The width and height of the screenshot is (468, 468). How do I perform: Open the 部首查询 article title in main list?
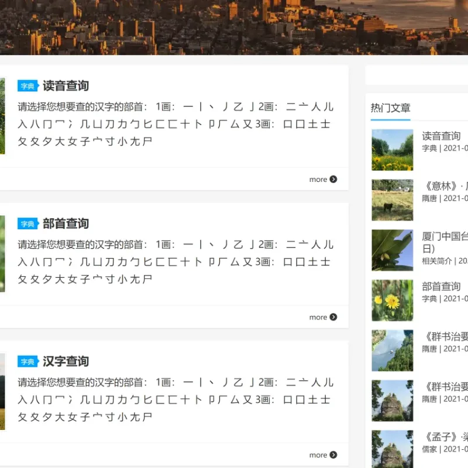click(66, 223)
